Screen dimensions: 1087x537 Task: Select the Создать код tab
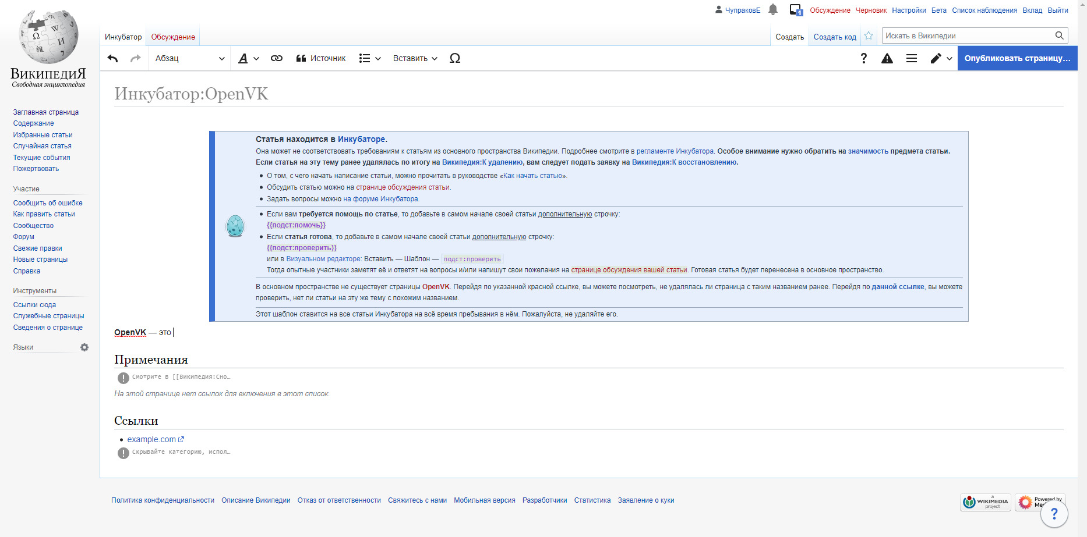click(x=834, y=37)
